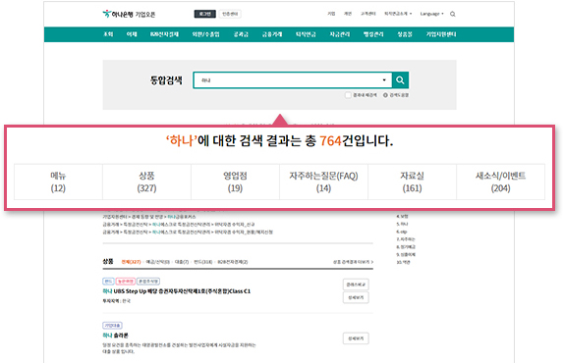Select 기업 in the top links

(x=331, y=14)
